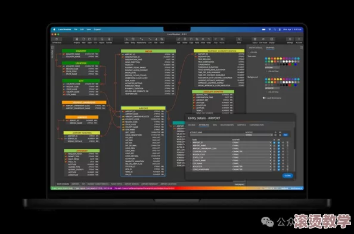Switch to the Keys tab in Entity details
354x234 pixels.
215,125
